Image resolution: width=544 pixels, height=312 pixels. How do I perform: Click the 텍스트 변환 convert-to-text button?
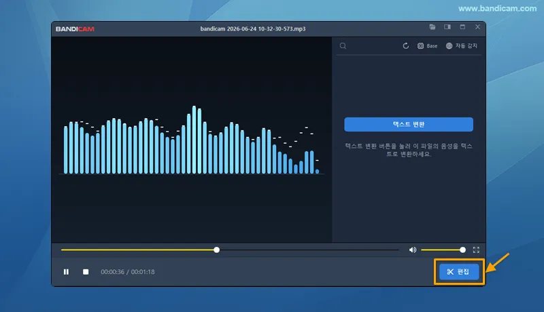[409, 125]
